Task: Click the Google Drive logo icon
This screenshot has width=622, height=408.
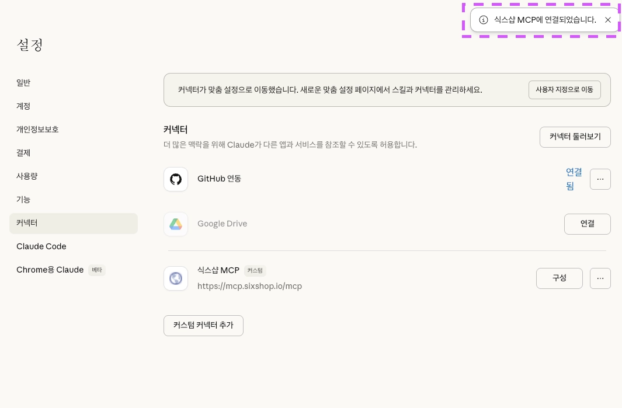Action: click(176, 224)
